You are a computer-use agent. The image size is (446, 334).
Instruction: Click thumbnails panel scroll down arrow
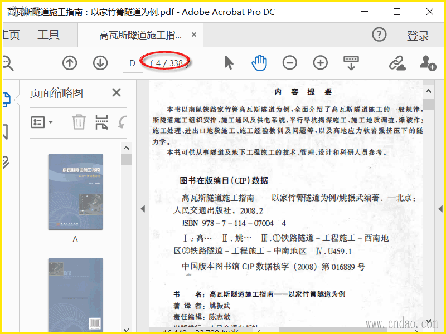(127, 330)
